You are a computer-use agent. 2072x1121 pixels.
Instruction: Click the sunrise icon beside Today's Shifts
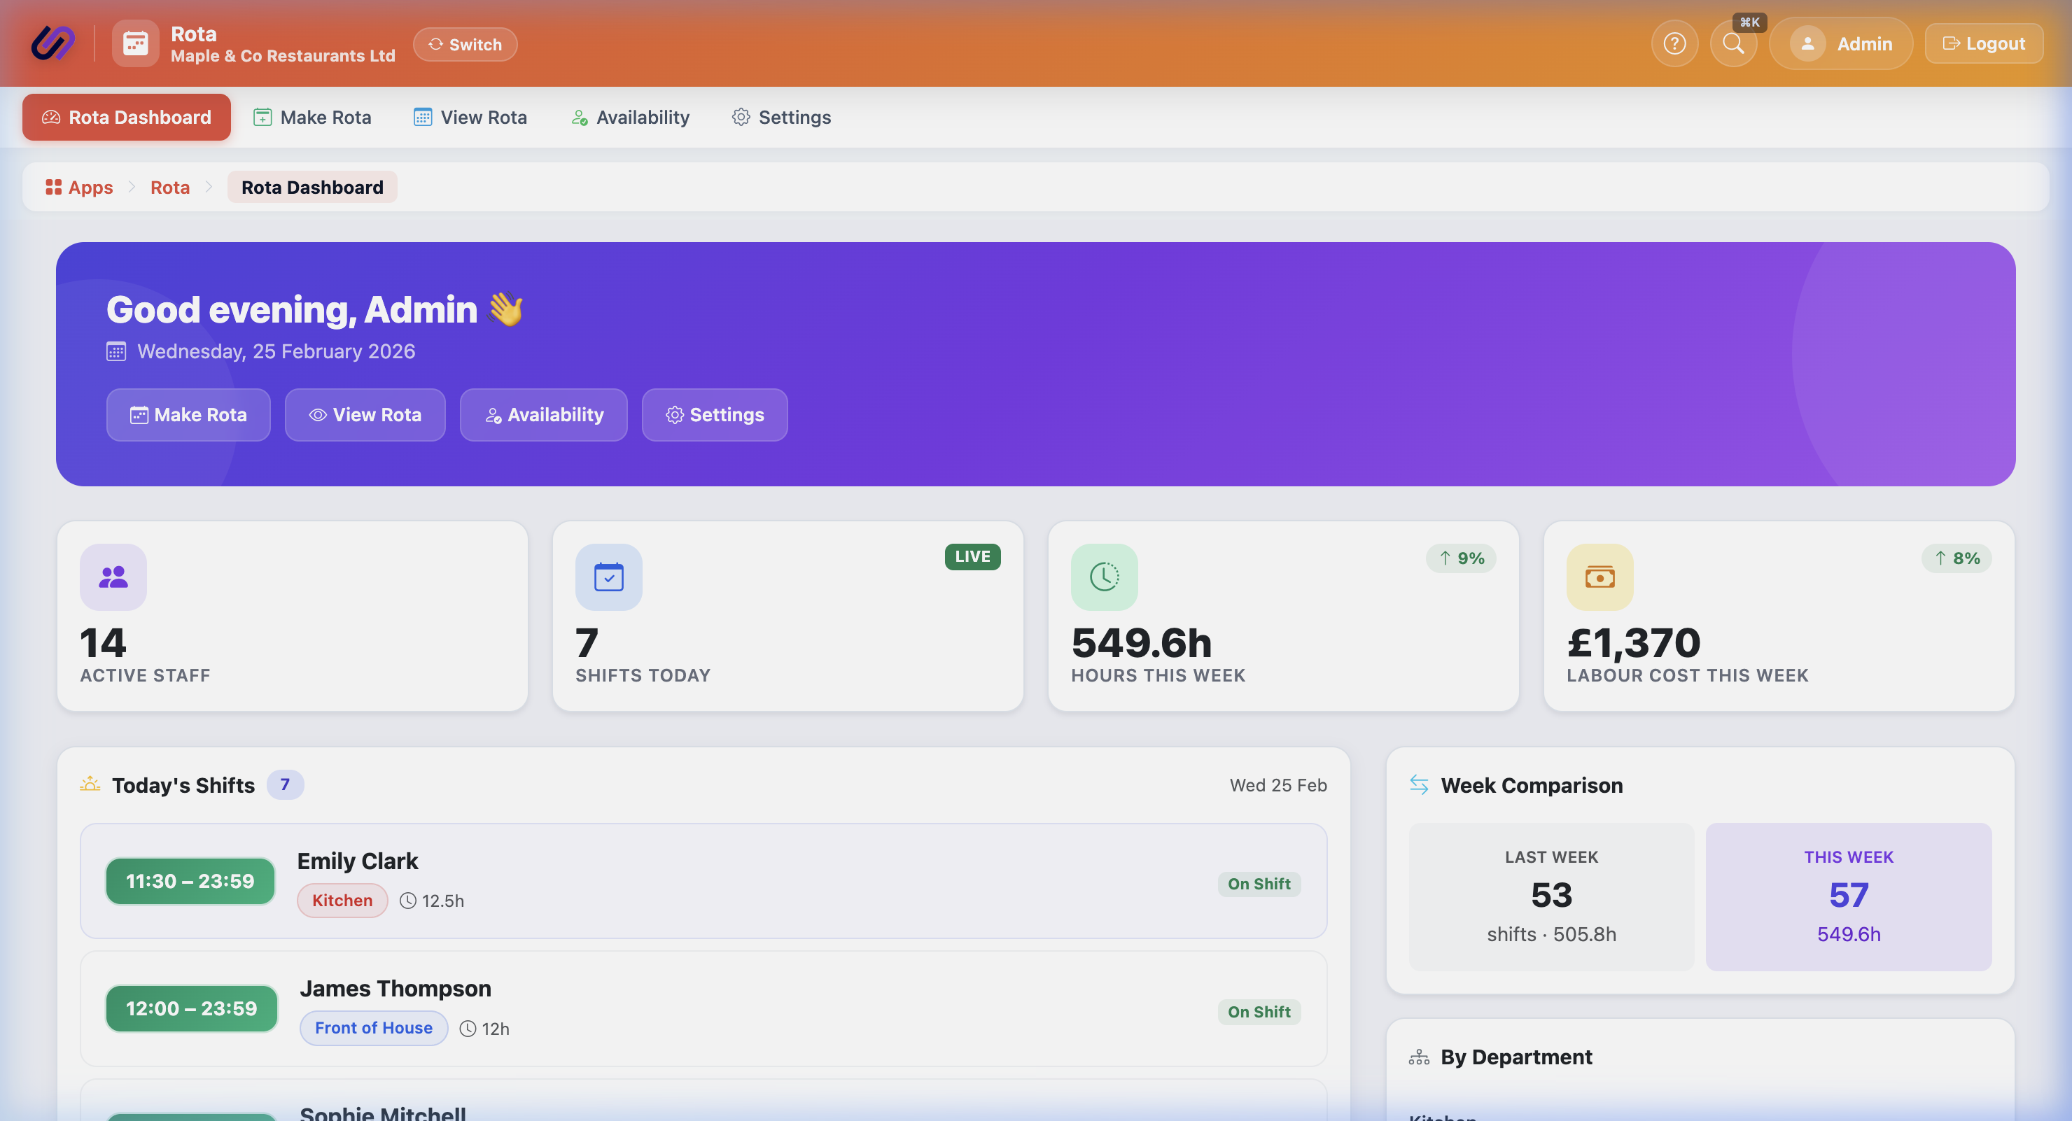[x=90, y=784]
